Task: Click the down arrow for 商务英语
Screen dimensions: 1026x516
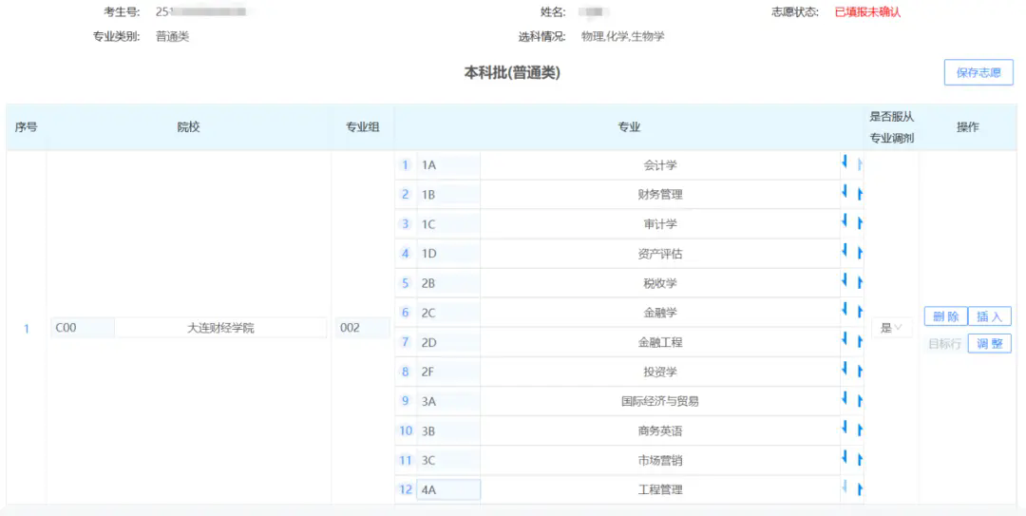Action: (845, 428)
